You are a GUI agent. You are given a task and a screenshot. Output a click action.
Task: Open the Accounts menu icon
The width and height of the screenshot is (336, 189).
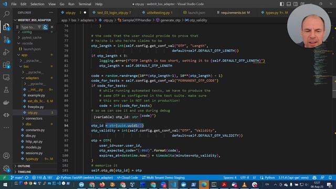tap(6, 156)
